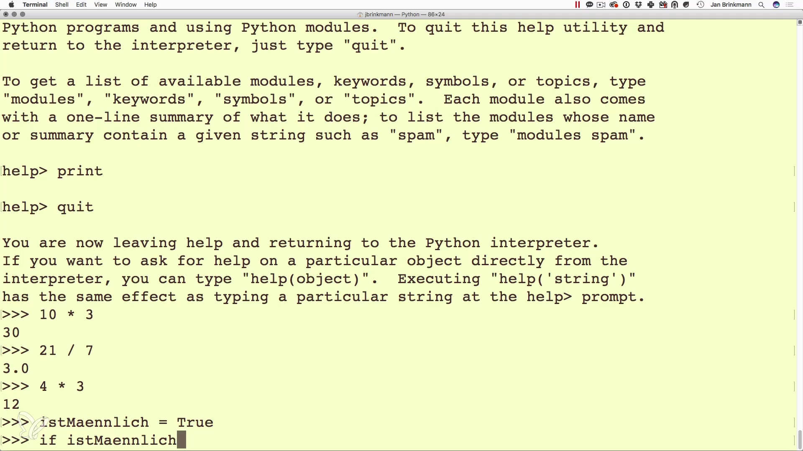Click the split pane button at top right
The width and height of the screenshot is (803, 451).
pos(800,23)
